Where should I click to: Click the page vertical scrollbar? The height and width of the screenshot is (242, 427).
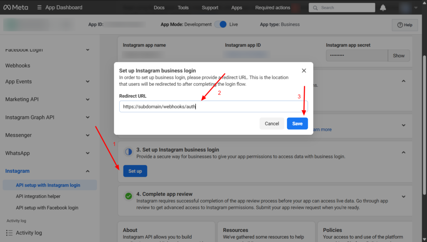(x=424, y=125)
